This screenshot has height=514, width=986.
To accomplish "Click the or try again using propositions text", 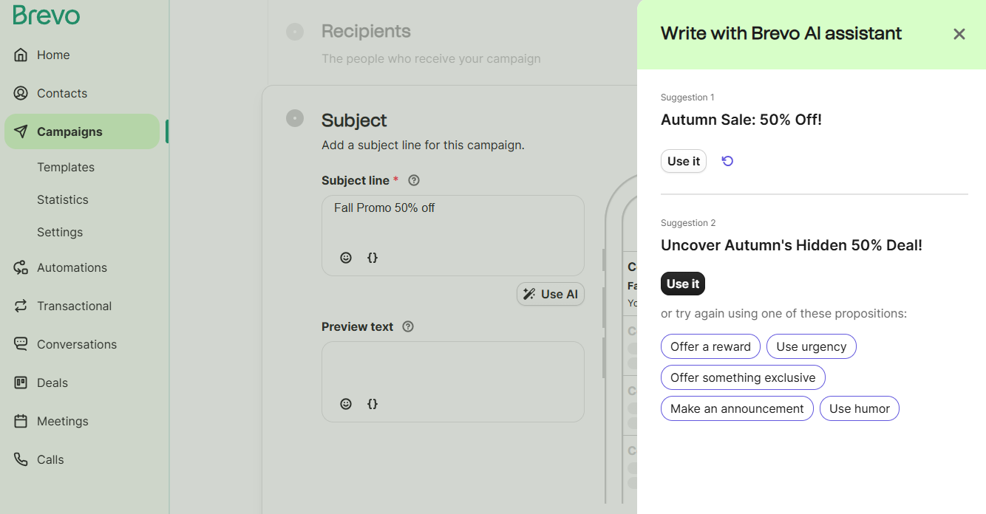I will (783, 314).
